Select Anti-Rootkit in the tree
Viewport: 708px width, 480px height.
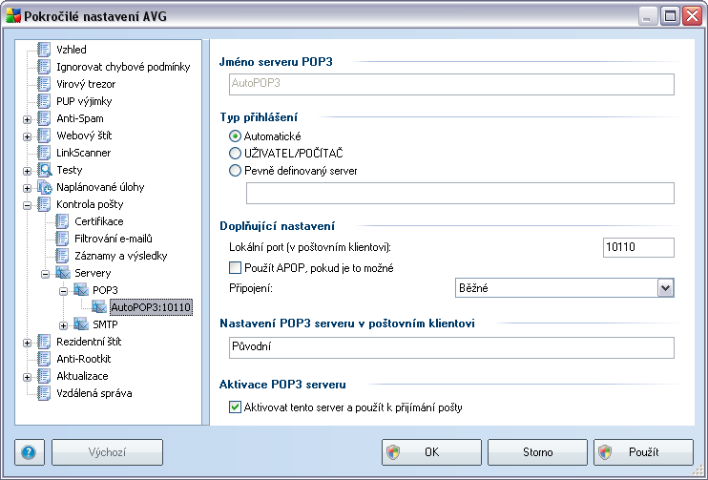(x=84, y=359)
